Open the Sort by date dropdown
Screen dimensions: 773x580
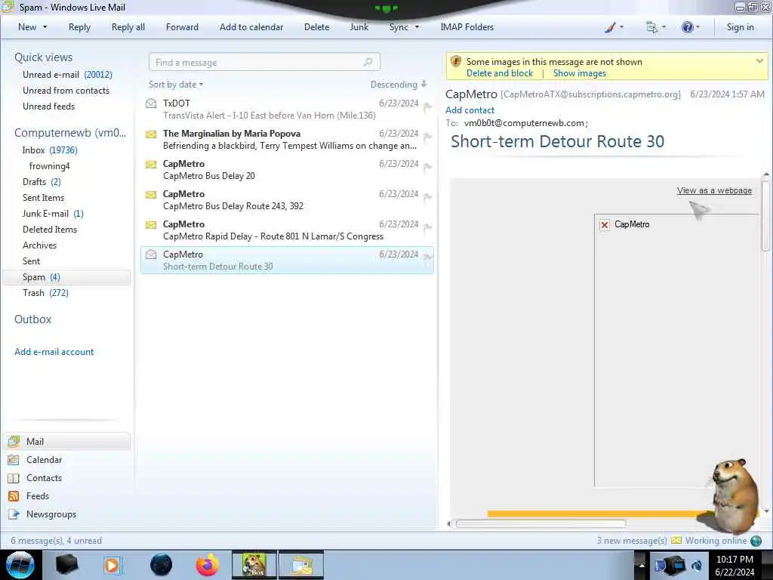click(176, 85)
